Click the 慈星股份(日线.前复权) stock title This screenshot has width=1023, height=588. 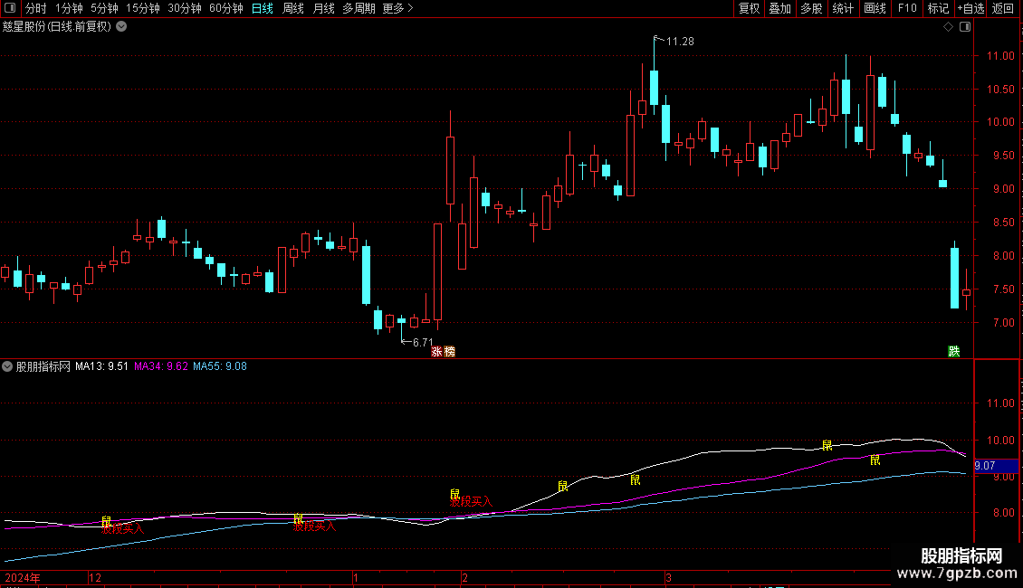click(57, 27)
